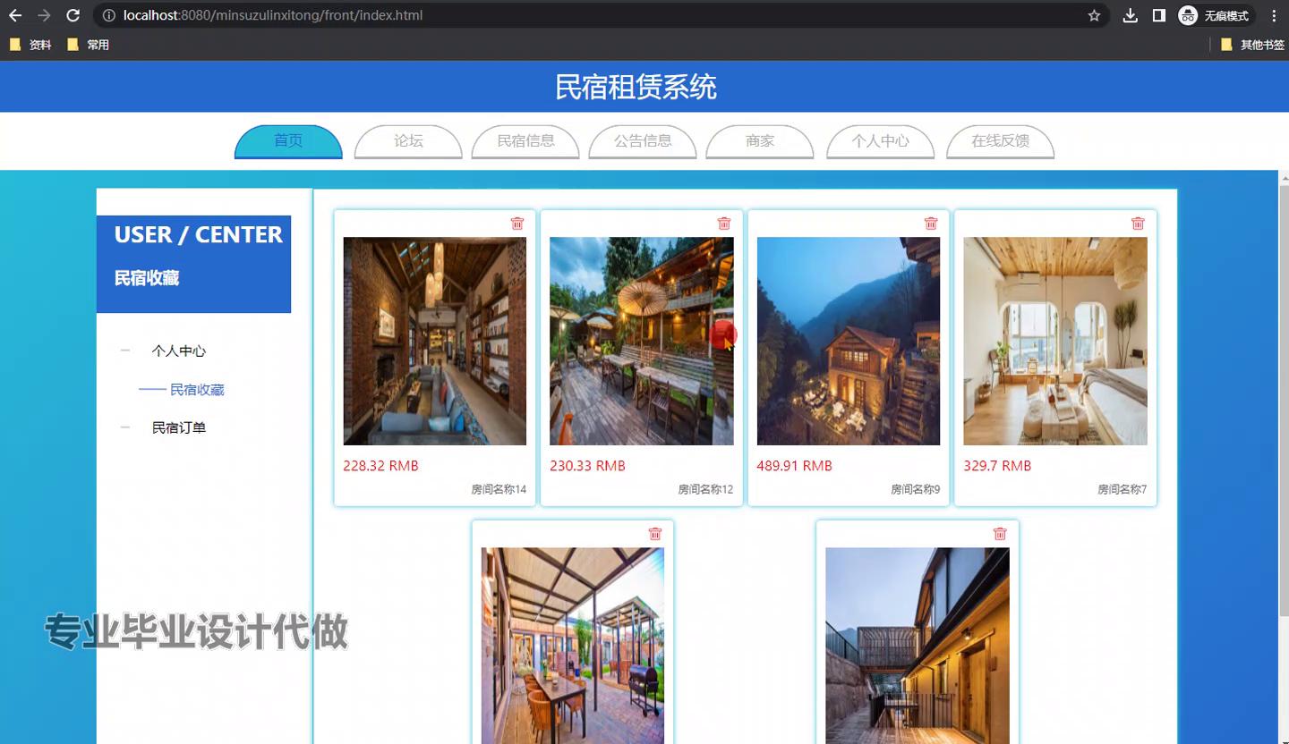1289x744 pixels.
Task: Open 商家 navigation tab
Action: tap(760, 141)
